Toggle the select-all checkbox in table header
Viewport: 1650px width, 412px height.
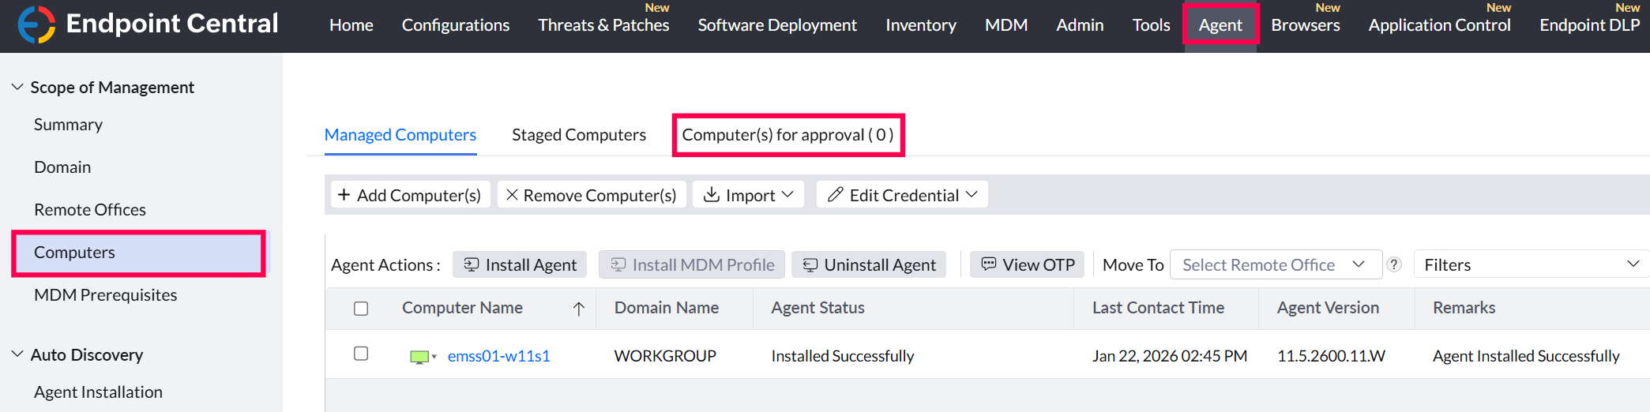click(x=361, y=309)
